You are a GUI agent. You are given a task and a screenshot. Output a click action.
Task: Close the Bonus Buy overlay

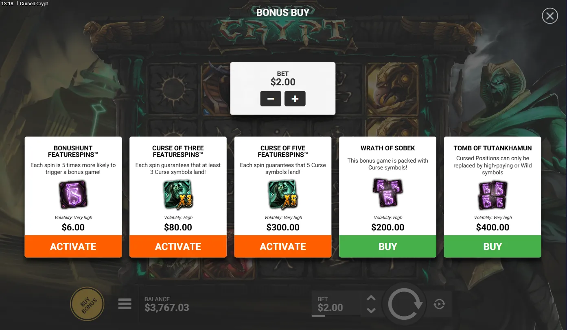pyautogui.click(x=550, y=16)
